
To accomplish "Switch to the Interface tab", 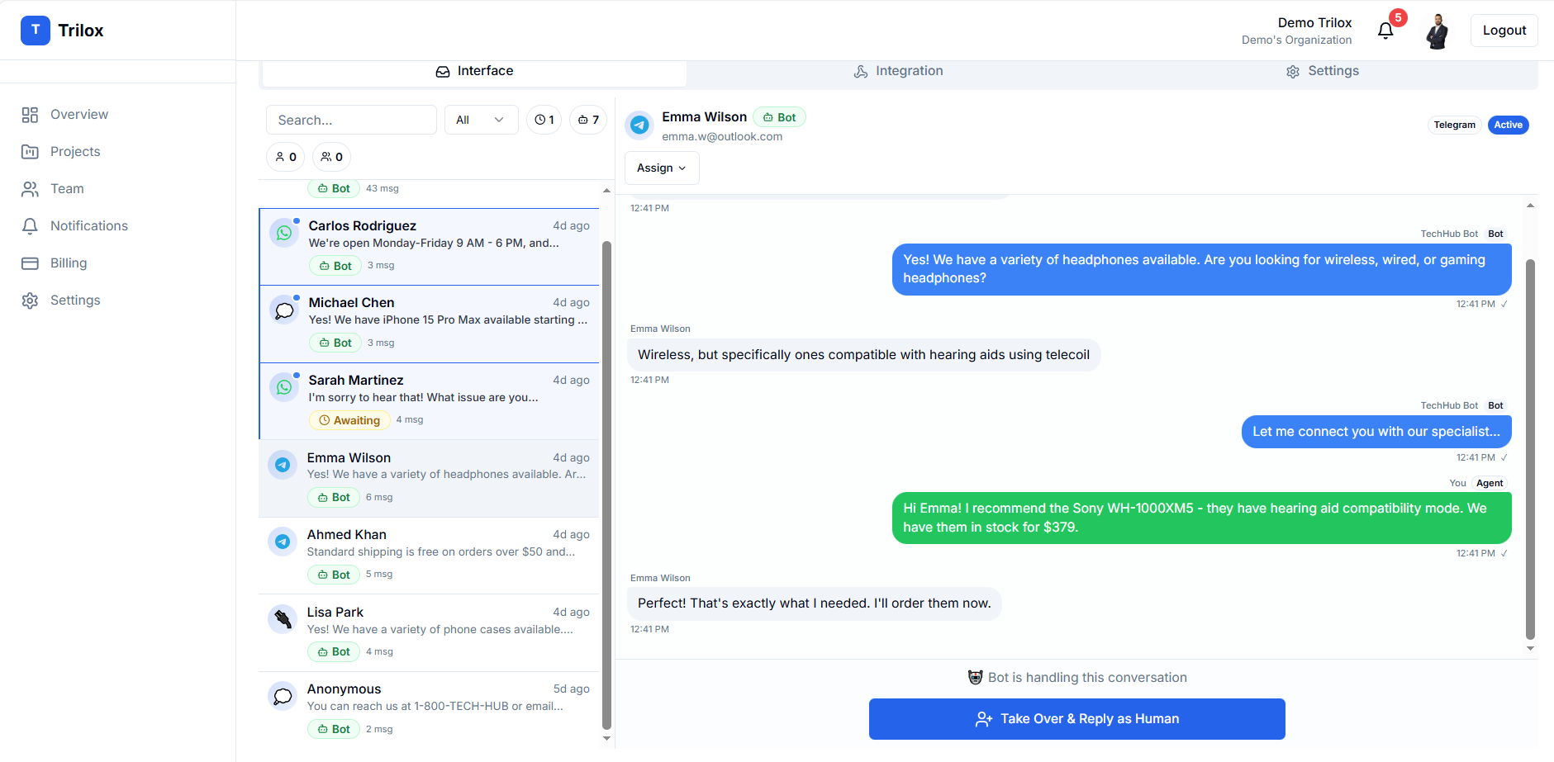I will [474, 72].
